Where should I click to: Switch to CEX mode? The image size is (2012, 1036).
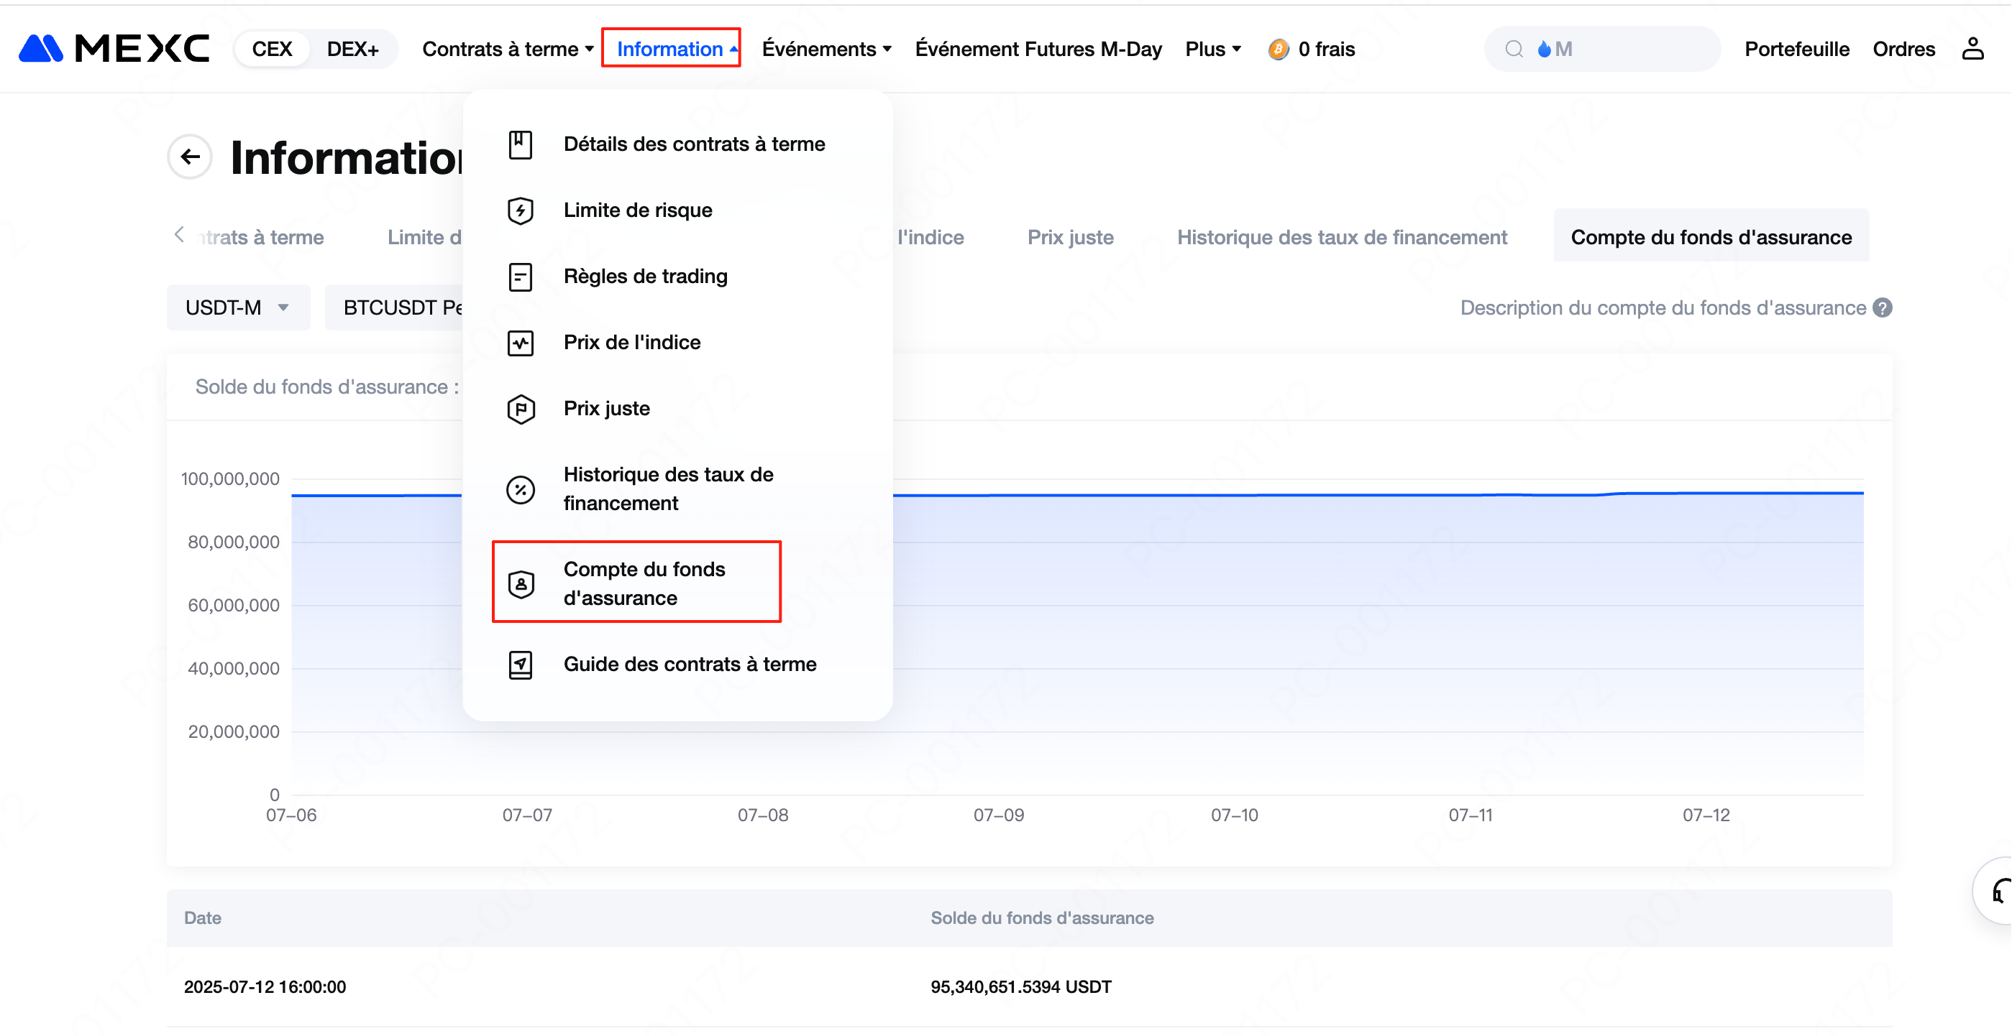[272, 48]
